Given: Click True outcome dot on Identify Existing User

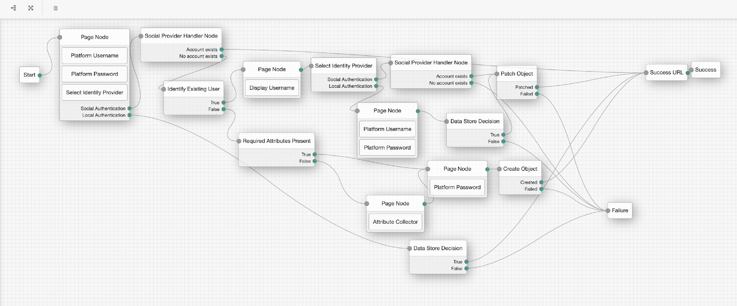Looking at the screenshot, I should pyautogui.click(x=224, y=102).
